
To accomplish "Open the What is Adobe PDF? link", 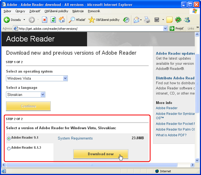I will point(171,135).
